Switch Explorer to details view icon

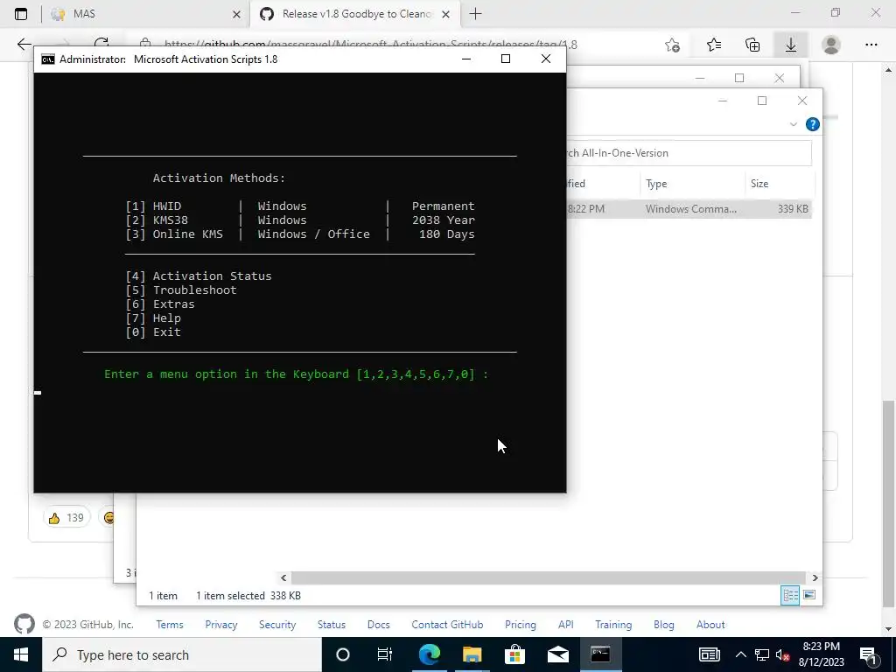point(790,595)
